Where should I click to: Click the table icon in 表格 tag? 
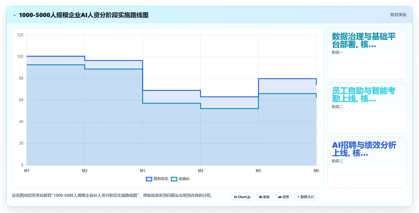261,197
